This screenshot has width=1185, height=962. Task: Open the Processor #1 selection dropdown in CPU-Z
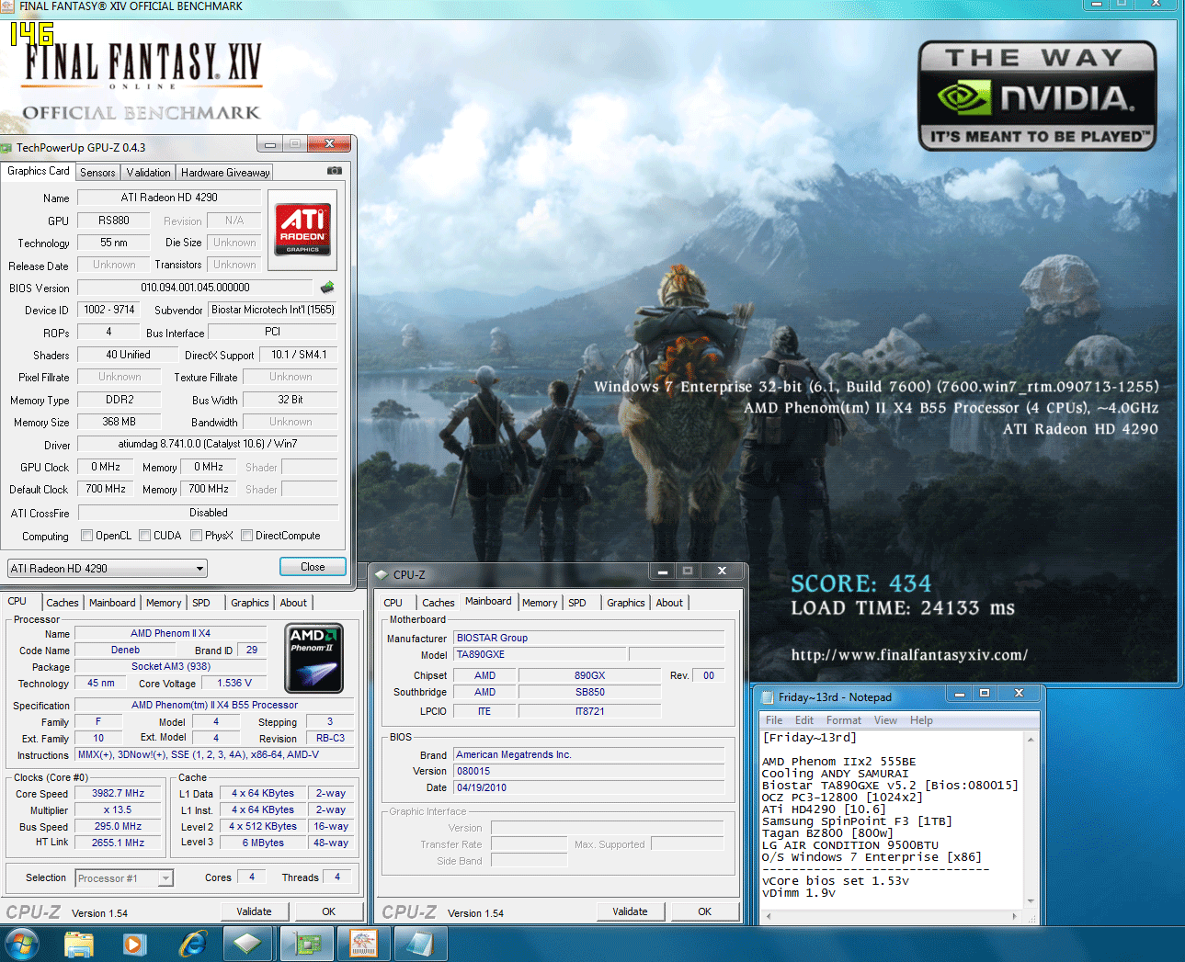click(124, 878)
